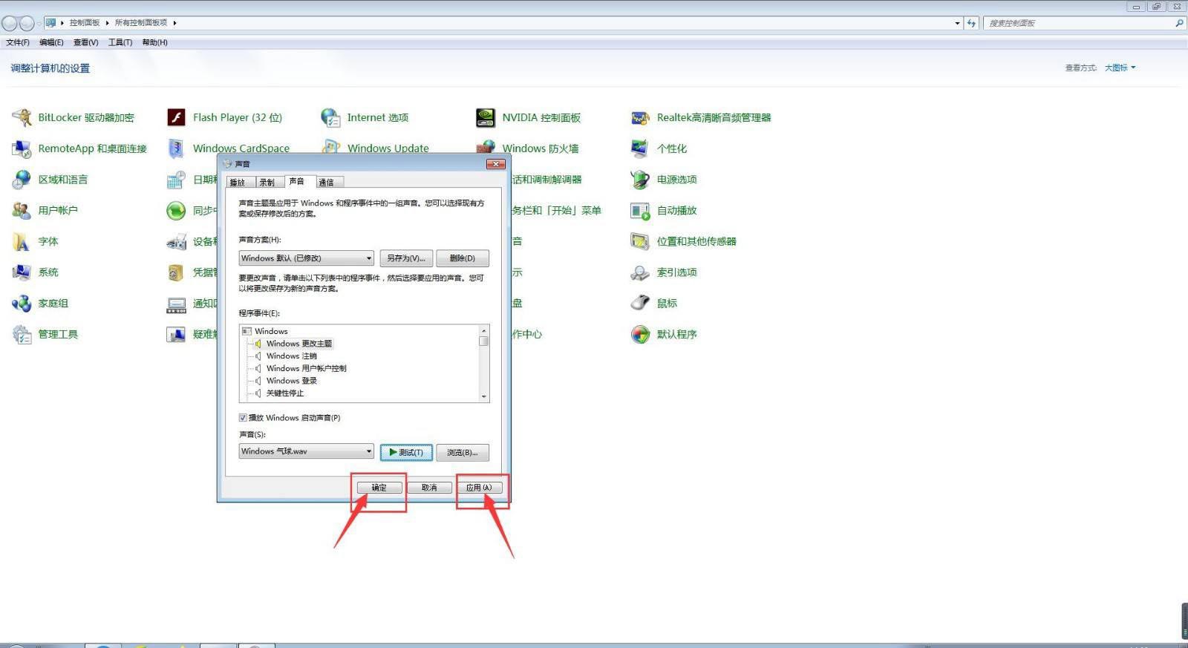Open 个性化 icon

tap(640, 148)
